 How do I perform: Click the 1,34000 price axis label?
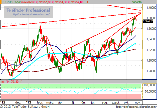pyautogui.click(x=151, y=39)
